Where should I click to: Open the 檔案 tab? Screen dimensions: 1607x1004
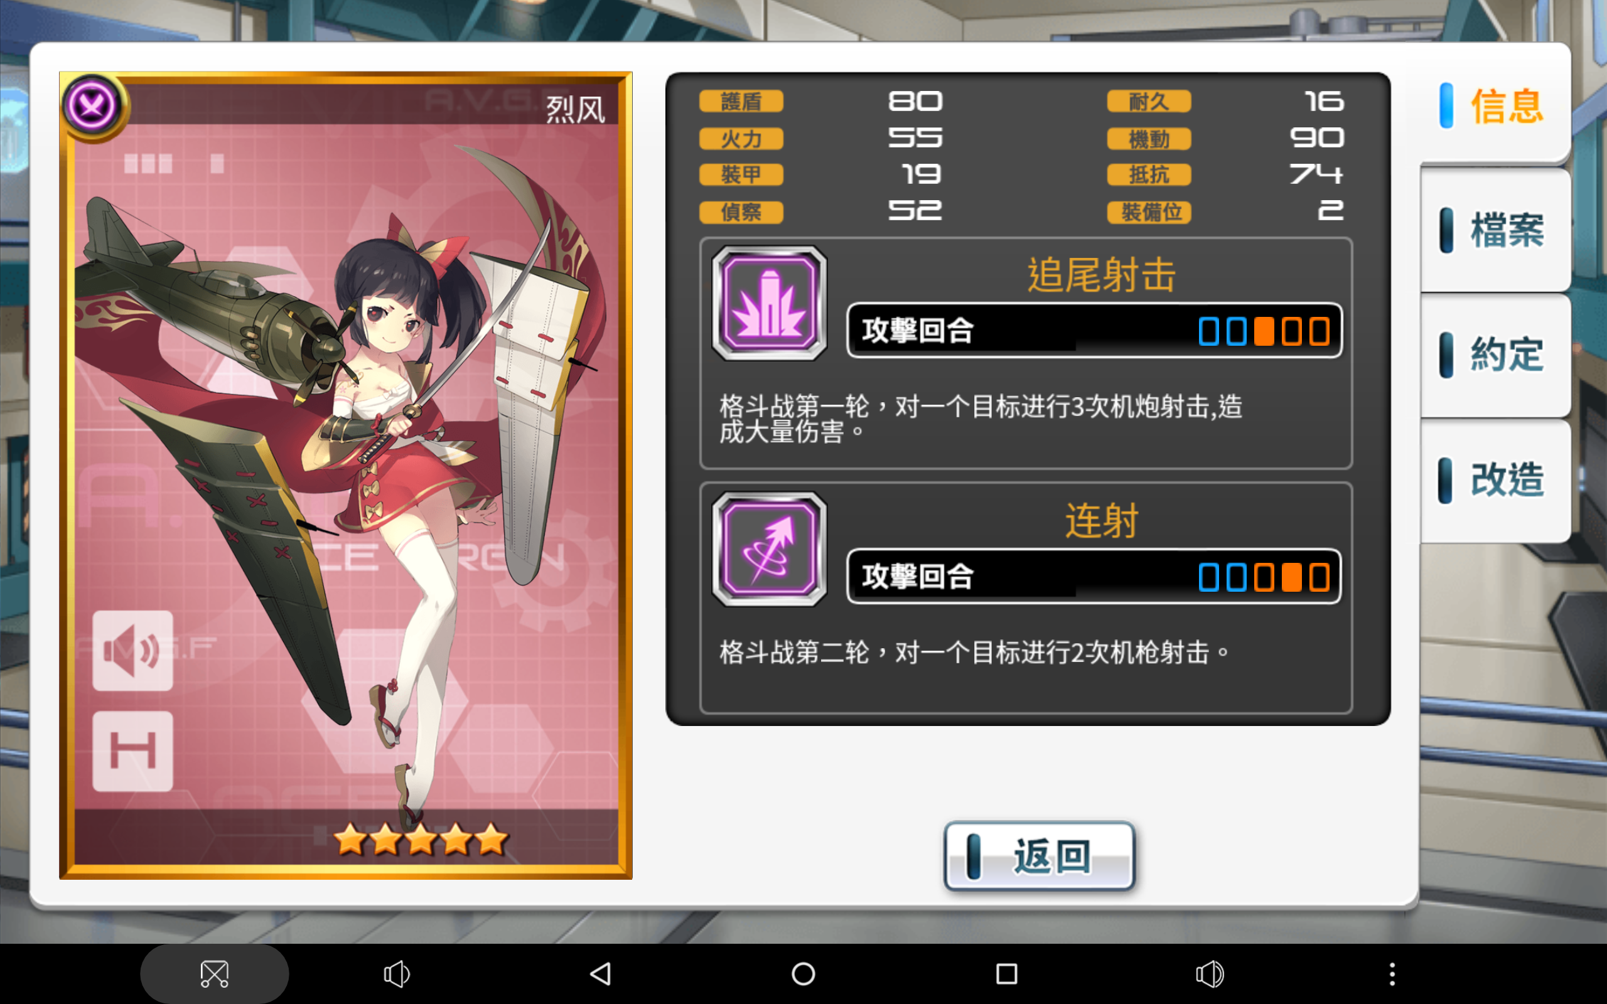1495,230
